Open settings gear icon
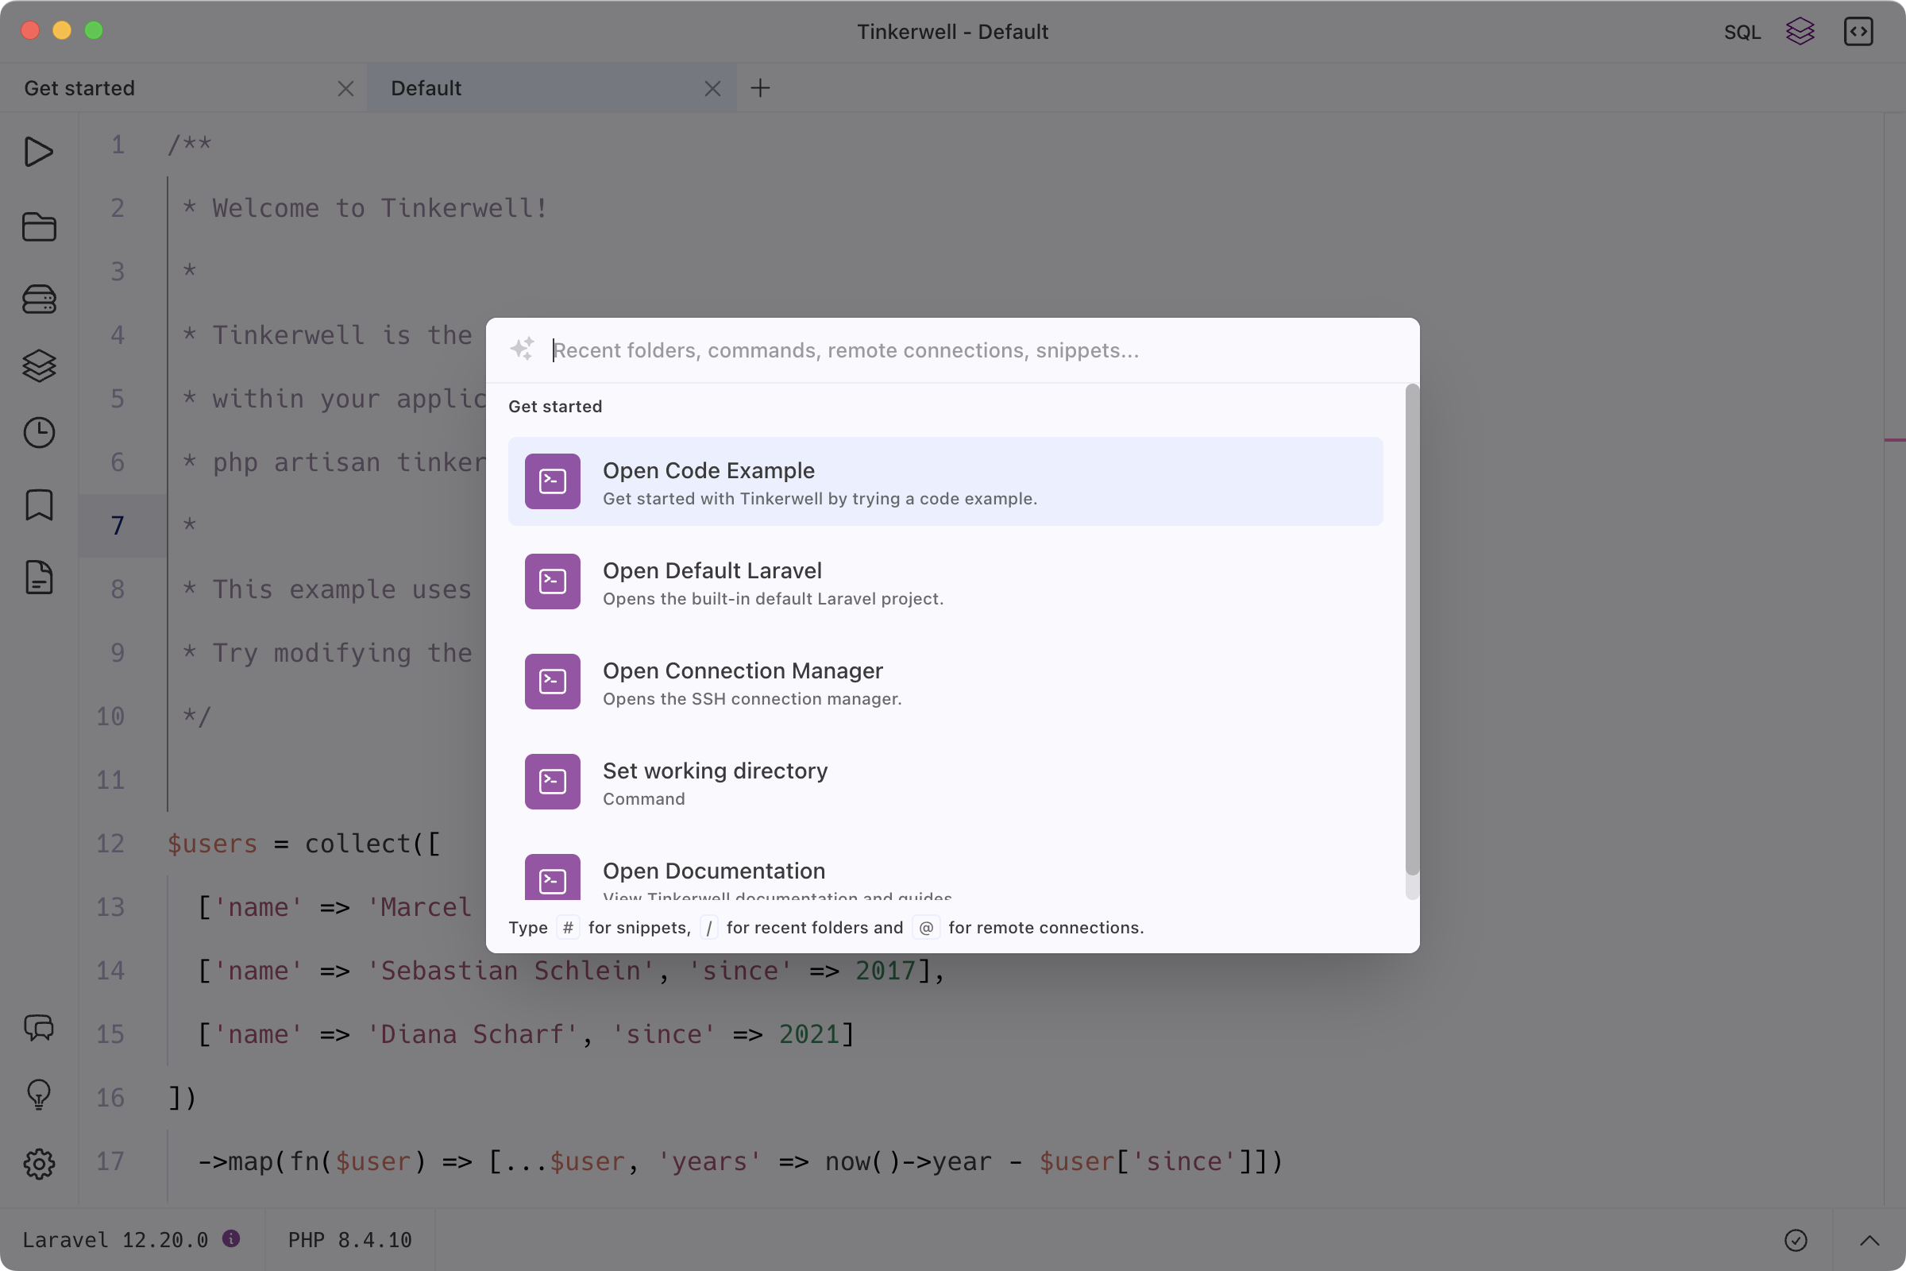This screenshot has height=1271, width=1906. click(38, 1164)
